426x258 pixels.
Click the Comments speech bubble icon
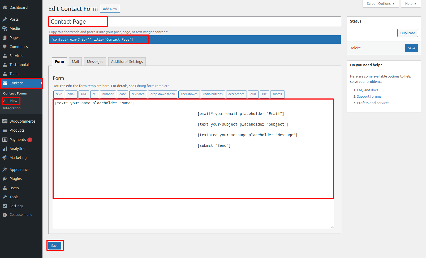point(5,47)
